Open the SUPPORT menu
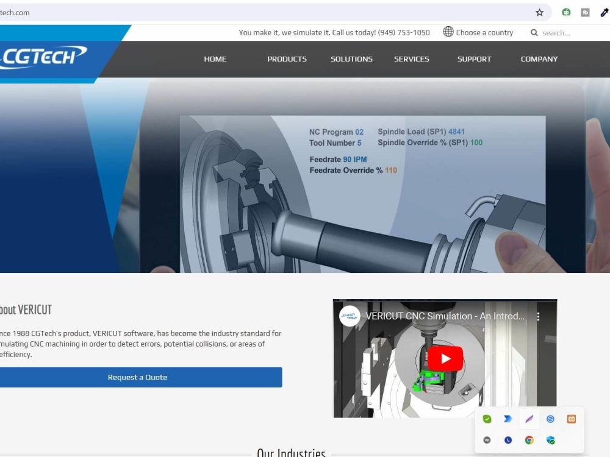Viewport: 610px width, 457px height. tap(474, 59)
